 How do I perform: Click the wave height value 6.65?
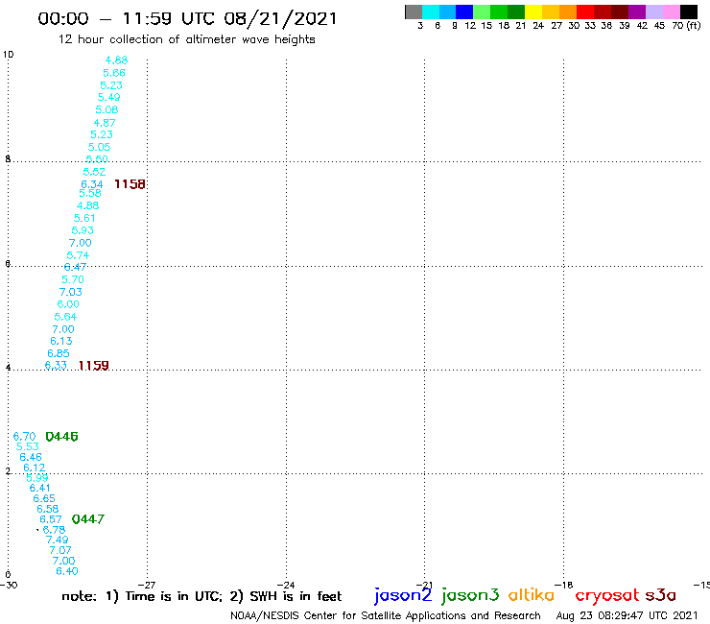[44, 498]
